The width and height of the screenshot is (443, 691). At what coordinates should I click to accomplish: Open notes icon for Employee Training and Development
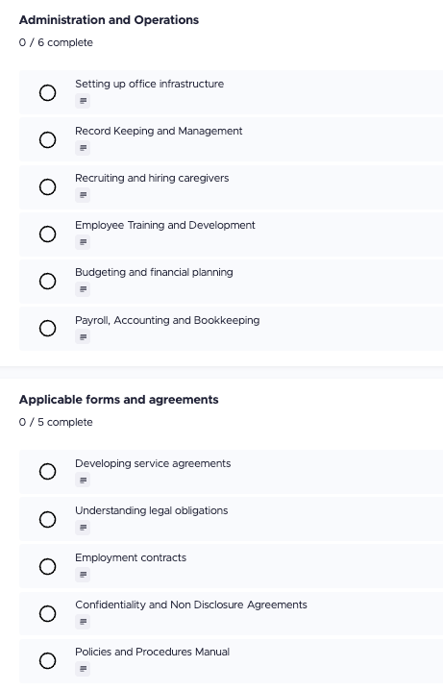coord(83,242)
